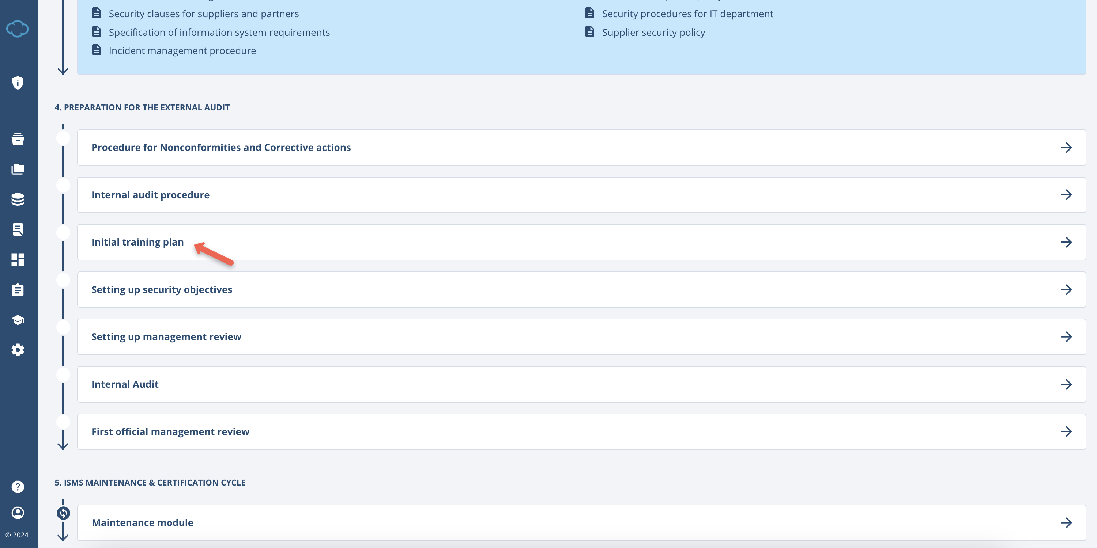
Task: Open the shield security icon in sidebar
Action: (18, 83)
